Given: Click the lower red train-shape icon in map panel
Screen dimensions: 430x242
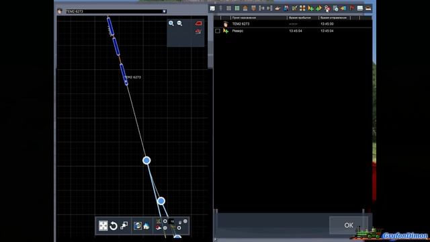Looking at the screenshot, I should [x=198, y=32].
